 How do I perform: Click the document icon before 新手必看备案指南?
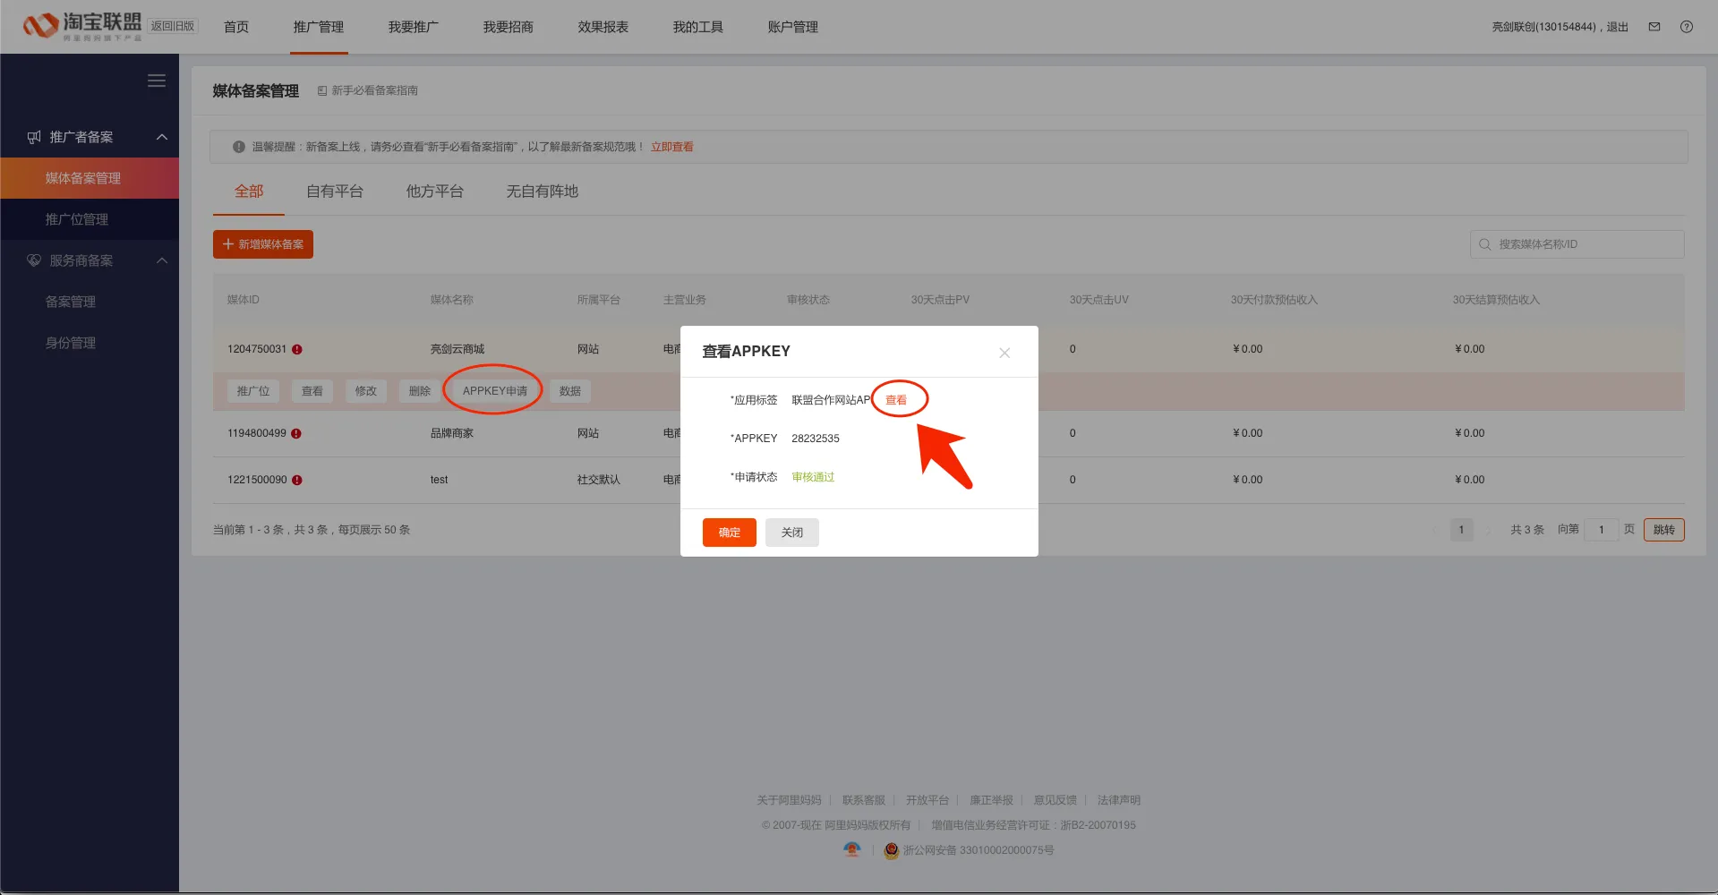(322, 90)
